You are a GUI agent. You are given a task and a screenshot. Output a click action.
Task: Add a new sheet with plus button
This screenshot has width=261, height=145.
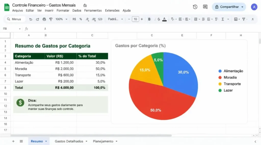coord(13,141)
